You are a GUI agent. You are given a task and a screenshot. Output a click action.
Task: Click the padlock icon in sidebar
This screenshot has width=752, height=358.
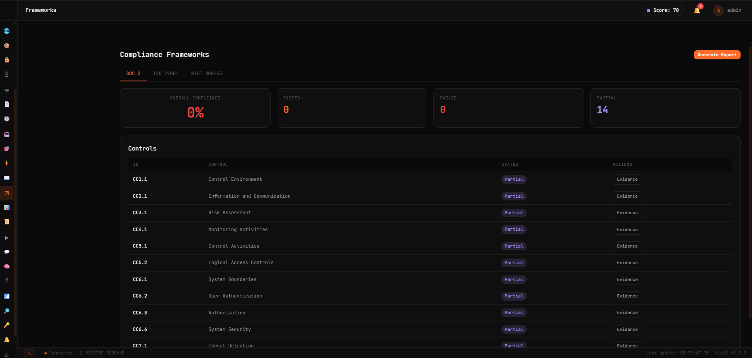pyautogui.click(x=7, y=60)
